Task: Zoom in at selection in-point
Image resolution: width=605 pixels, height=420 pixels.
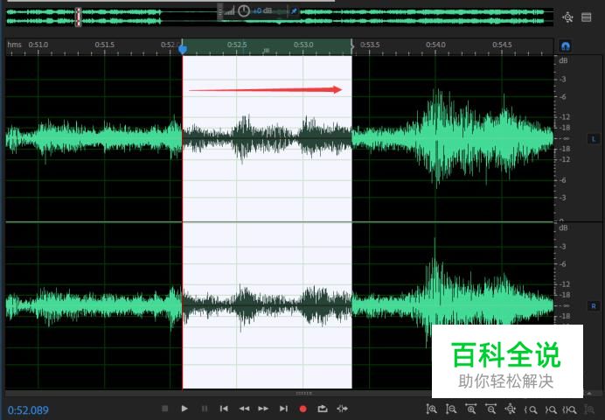Action: click(531, 409)
